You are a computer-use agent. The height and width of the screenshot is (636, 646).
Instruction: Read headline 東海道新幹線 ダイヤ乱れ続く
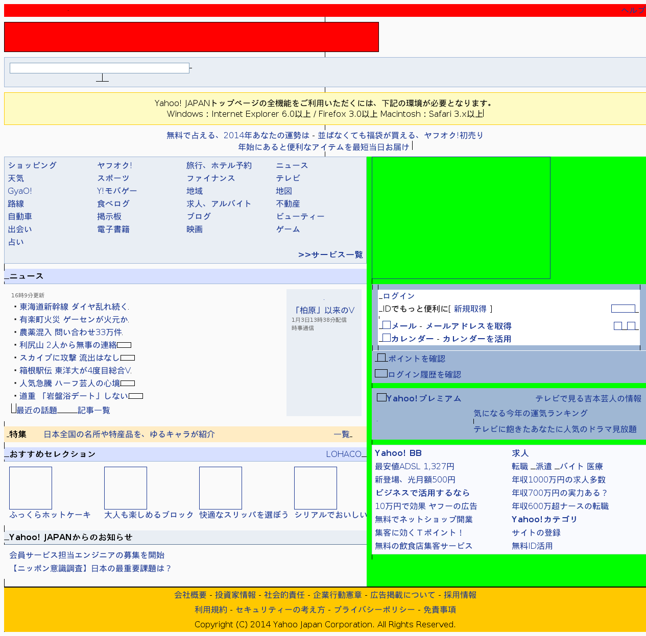(74, 307)
